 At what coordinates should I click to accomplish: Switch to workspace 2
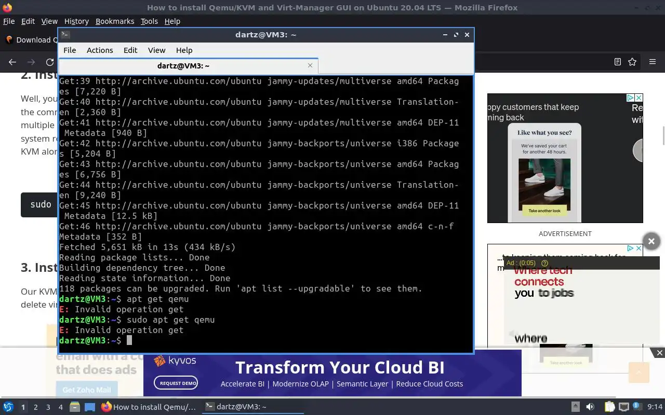(x=35, y=407)
